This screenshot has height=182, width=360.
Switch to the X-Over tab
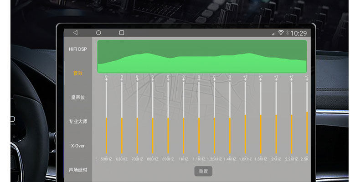(x=78, y=146)
